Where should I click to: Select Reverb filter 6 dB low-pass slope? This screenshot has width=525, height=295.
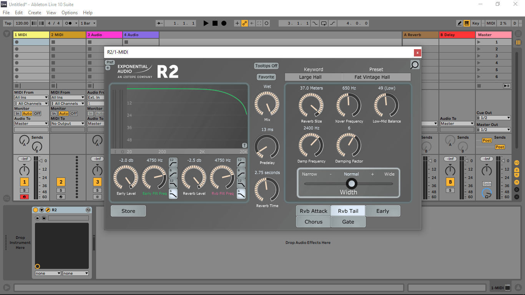(241, 193)
